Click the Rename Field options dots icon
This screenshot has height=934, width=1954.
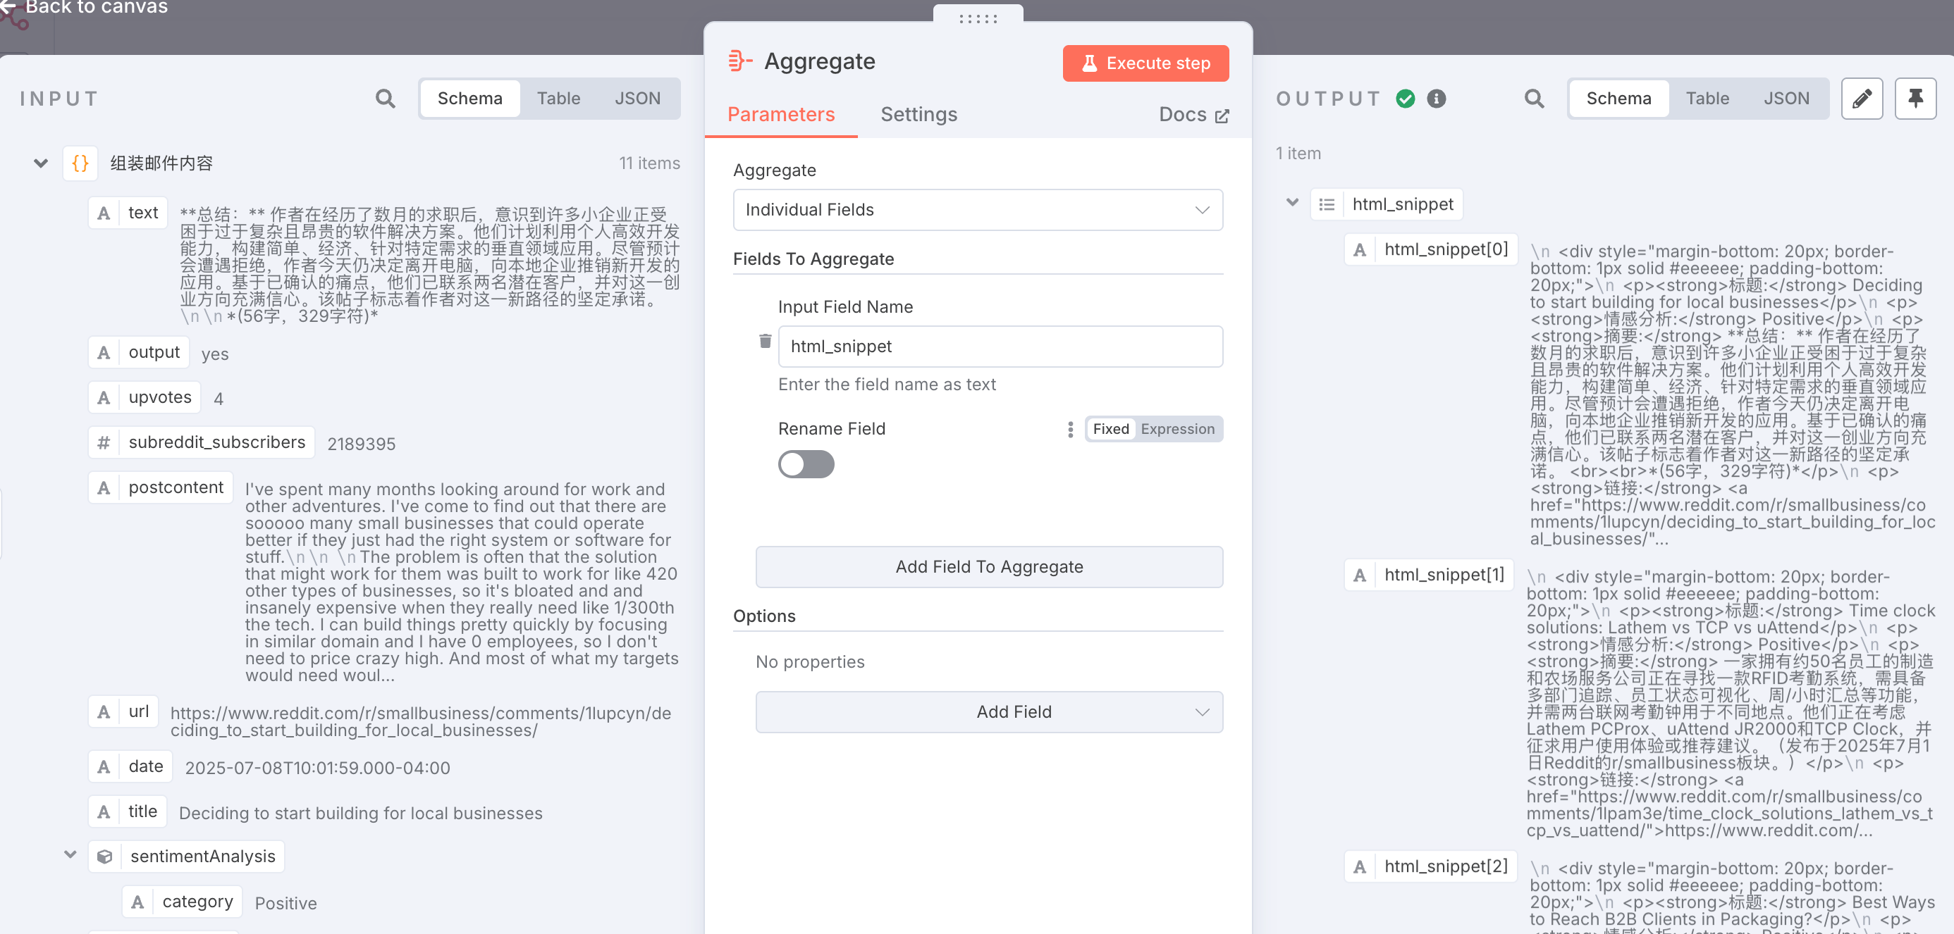click(1069, 429)
